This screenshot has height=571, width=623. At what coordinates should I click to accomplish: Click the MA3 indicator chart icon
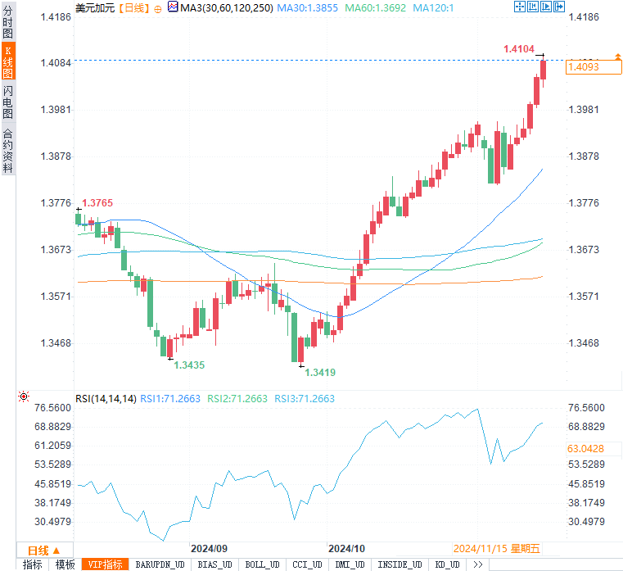pos(172,7)
